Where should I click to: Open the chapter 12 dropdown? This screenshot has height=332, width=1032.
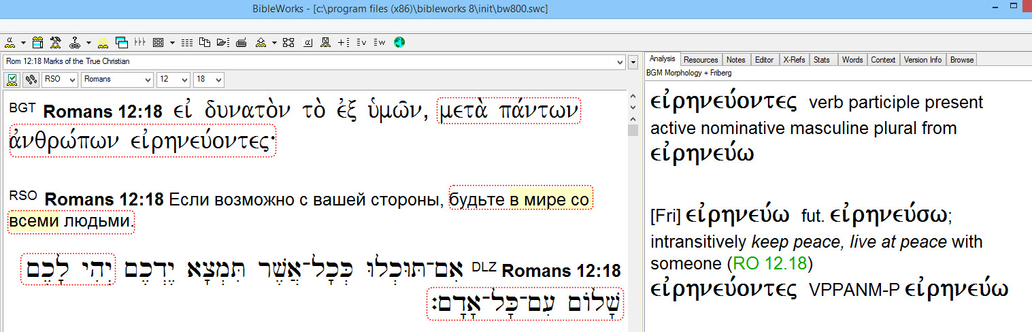[x=173, y=80]
